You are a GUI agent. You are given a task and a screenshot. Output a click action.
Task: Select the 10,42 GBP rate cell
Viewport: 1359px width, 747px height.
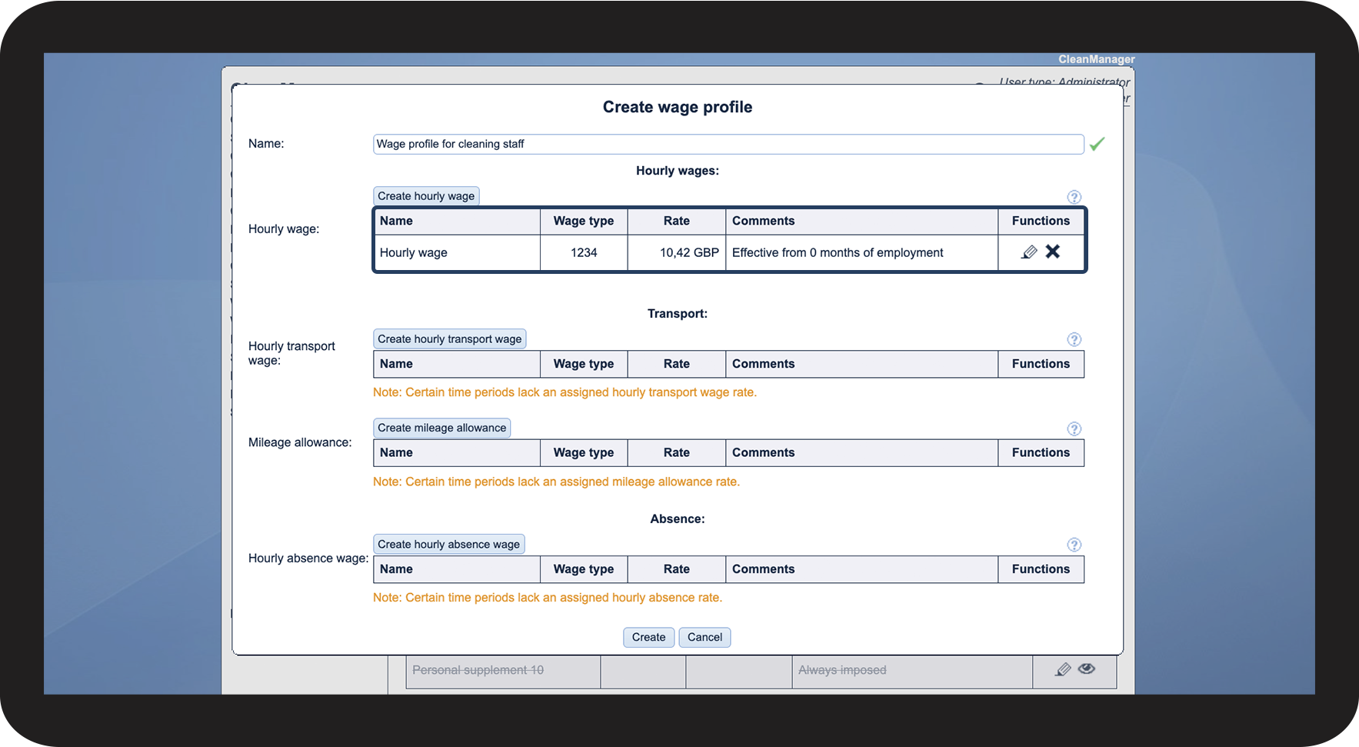(x=677, y=252)
